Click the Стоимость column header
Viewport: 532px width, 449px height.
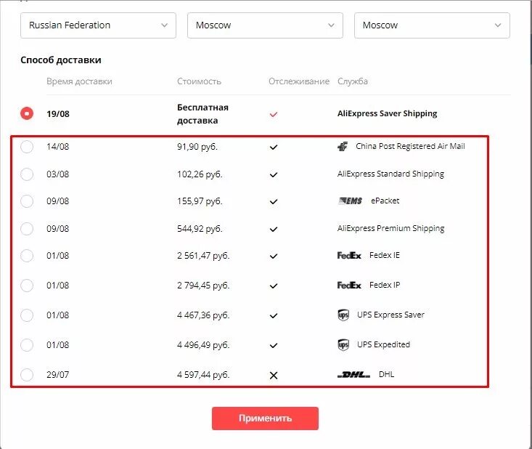[199, 81]
